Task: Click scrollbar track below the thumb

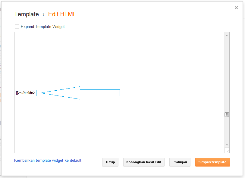Action: 227,130
